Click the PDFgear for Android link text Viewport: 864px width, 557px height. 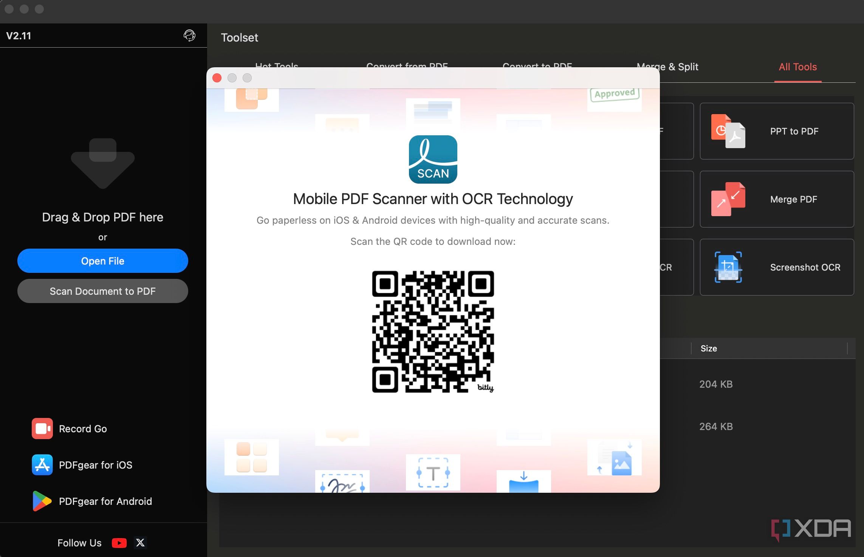105,501
